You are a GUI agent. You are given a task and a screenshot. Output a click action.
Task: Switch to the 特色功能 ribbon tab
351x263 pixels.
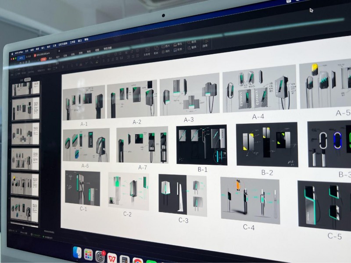[x=107, y=48]
